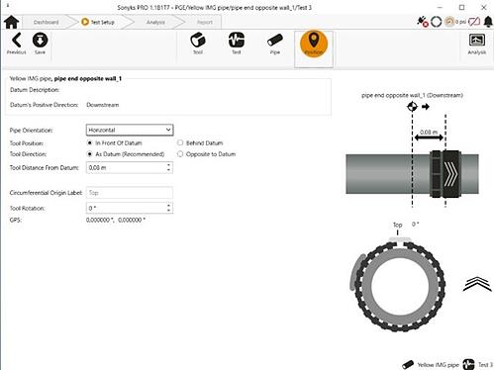This screenshot has height=370, width=494.
Task: Go to the Home screen icon
Action: pyautogui.click(x=12, y=22)
